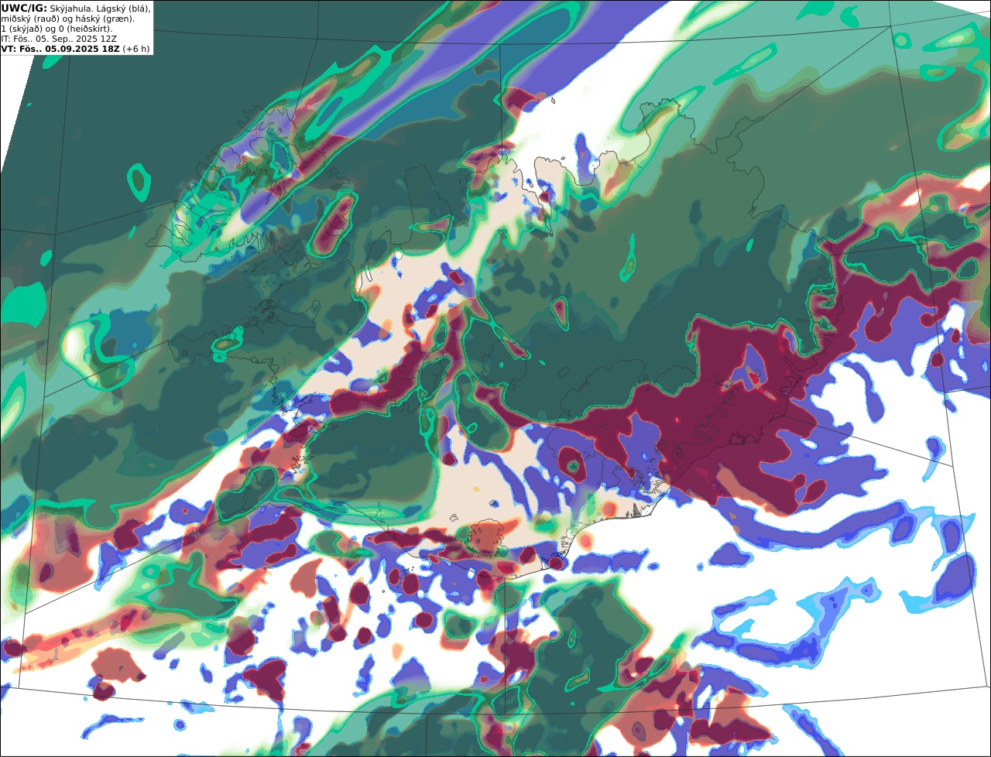
Task: Click the legend line "miðský (rauð) og háský (græn)."
Action: coord(67,19)
